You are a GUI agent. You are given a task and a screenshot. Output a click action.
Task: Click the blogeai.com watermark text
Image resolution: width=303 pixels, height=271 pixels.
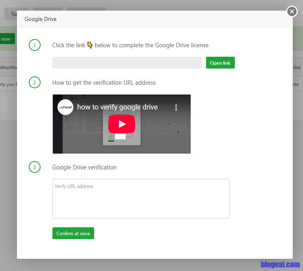(x=280, y=265)
